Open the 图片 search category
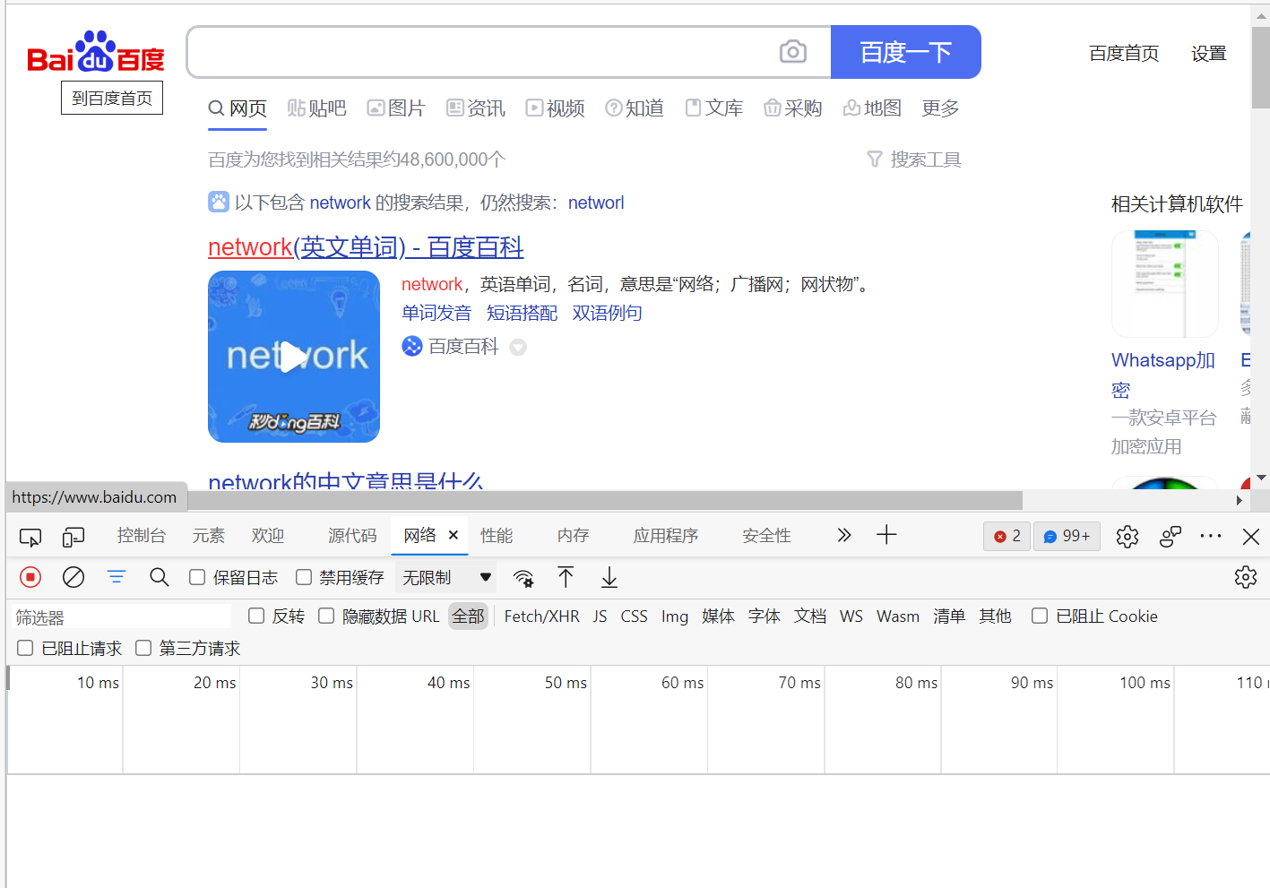 pyautogui.click(x=396, y=108)
